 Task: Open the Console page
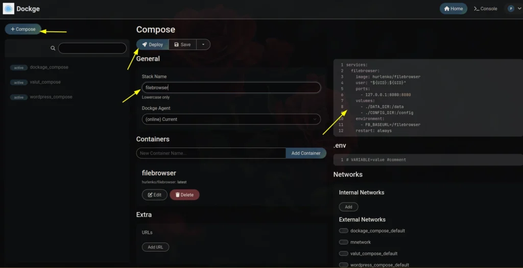pos(485,9)
